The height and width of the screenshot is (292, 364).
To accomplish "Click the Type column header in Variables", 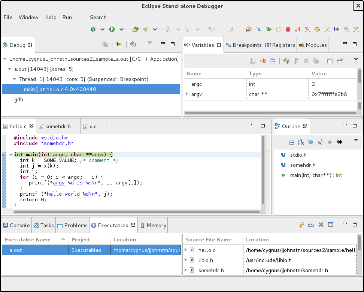I will click(x=277, y=73).
